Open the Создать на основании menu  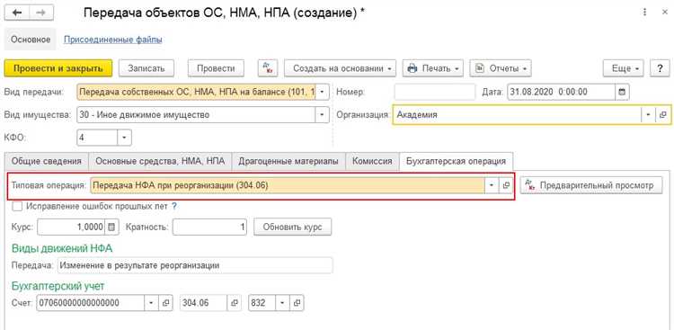[x=340, y=68]
